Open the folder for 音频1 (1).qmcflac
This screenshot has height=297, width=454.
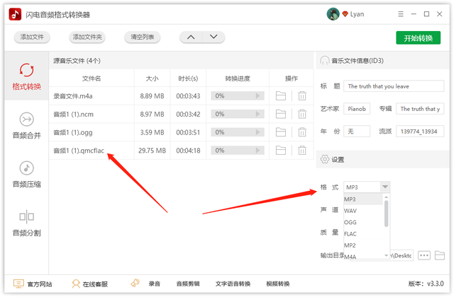(x=281, y=151)
